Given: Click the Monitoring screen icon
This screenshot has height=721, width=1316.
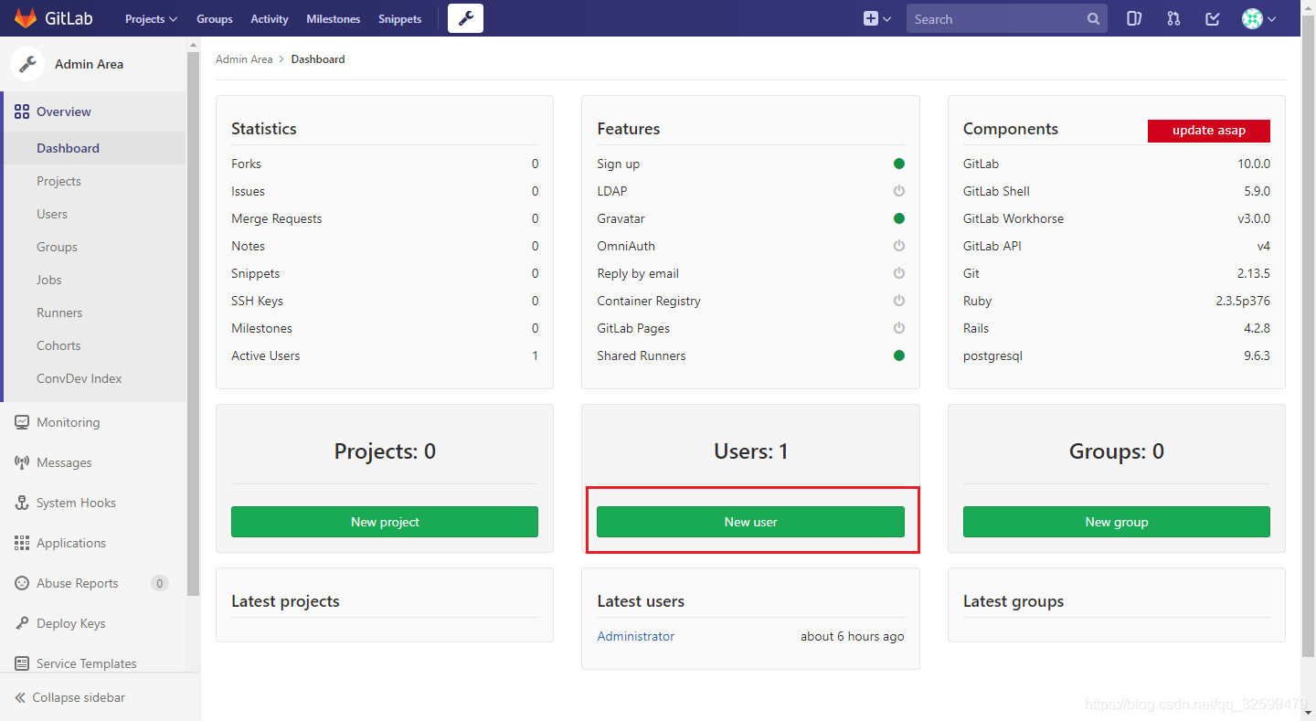Looking at the screenshot, I should click(x=22, y=422).
